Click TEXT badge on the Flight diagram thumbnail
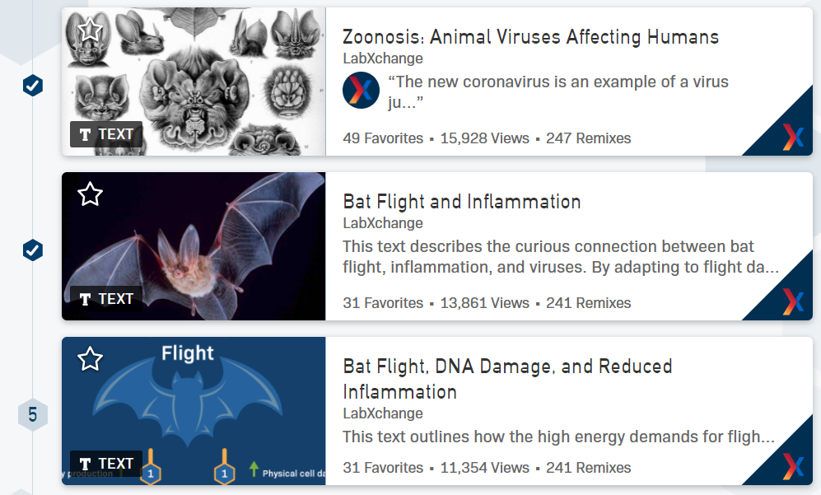The height and width of the screenshot is (495, 821). pyautogui.click(x=107, y=464)
